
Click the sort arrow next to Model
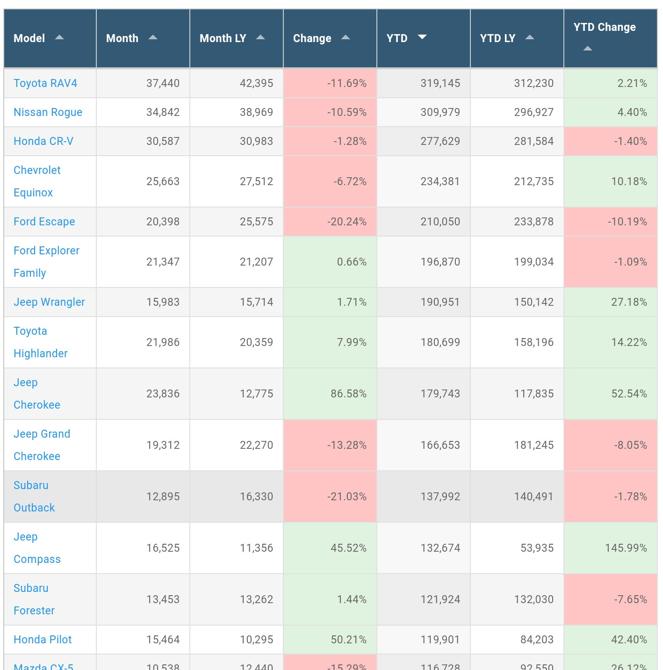pyautogui.click(x=59, y=37)
